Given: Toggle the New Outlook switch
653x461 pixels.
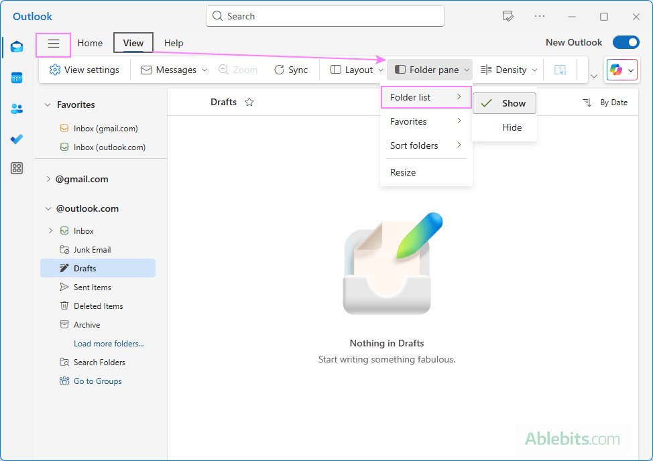Looking at the screenshot, I should 626,42.
